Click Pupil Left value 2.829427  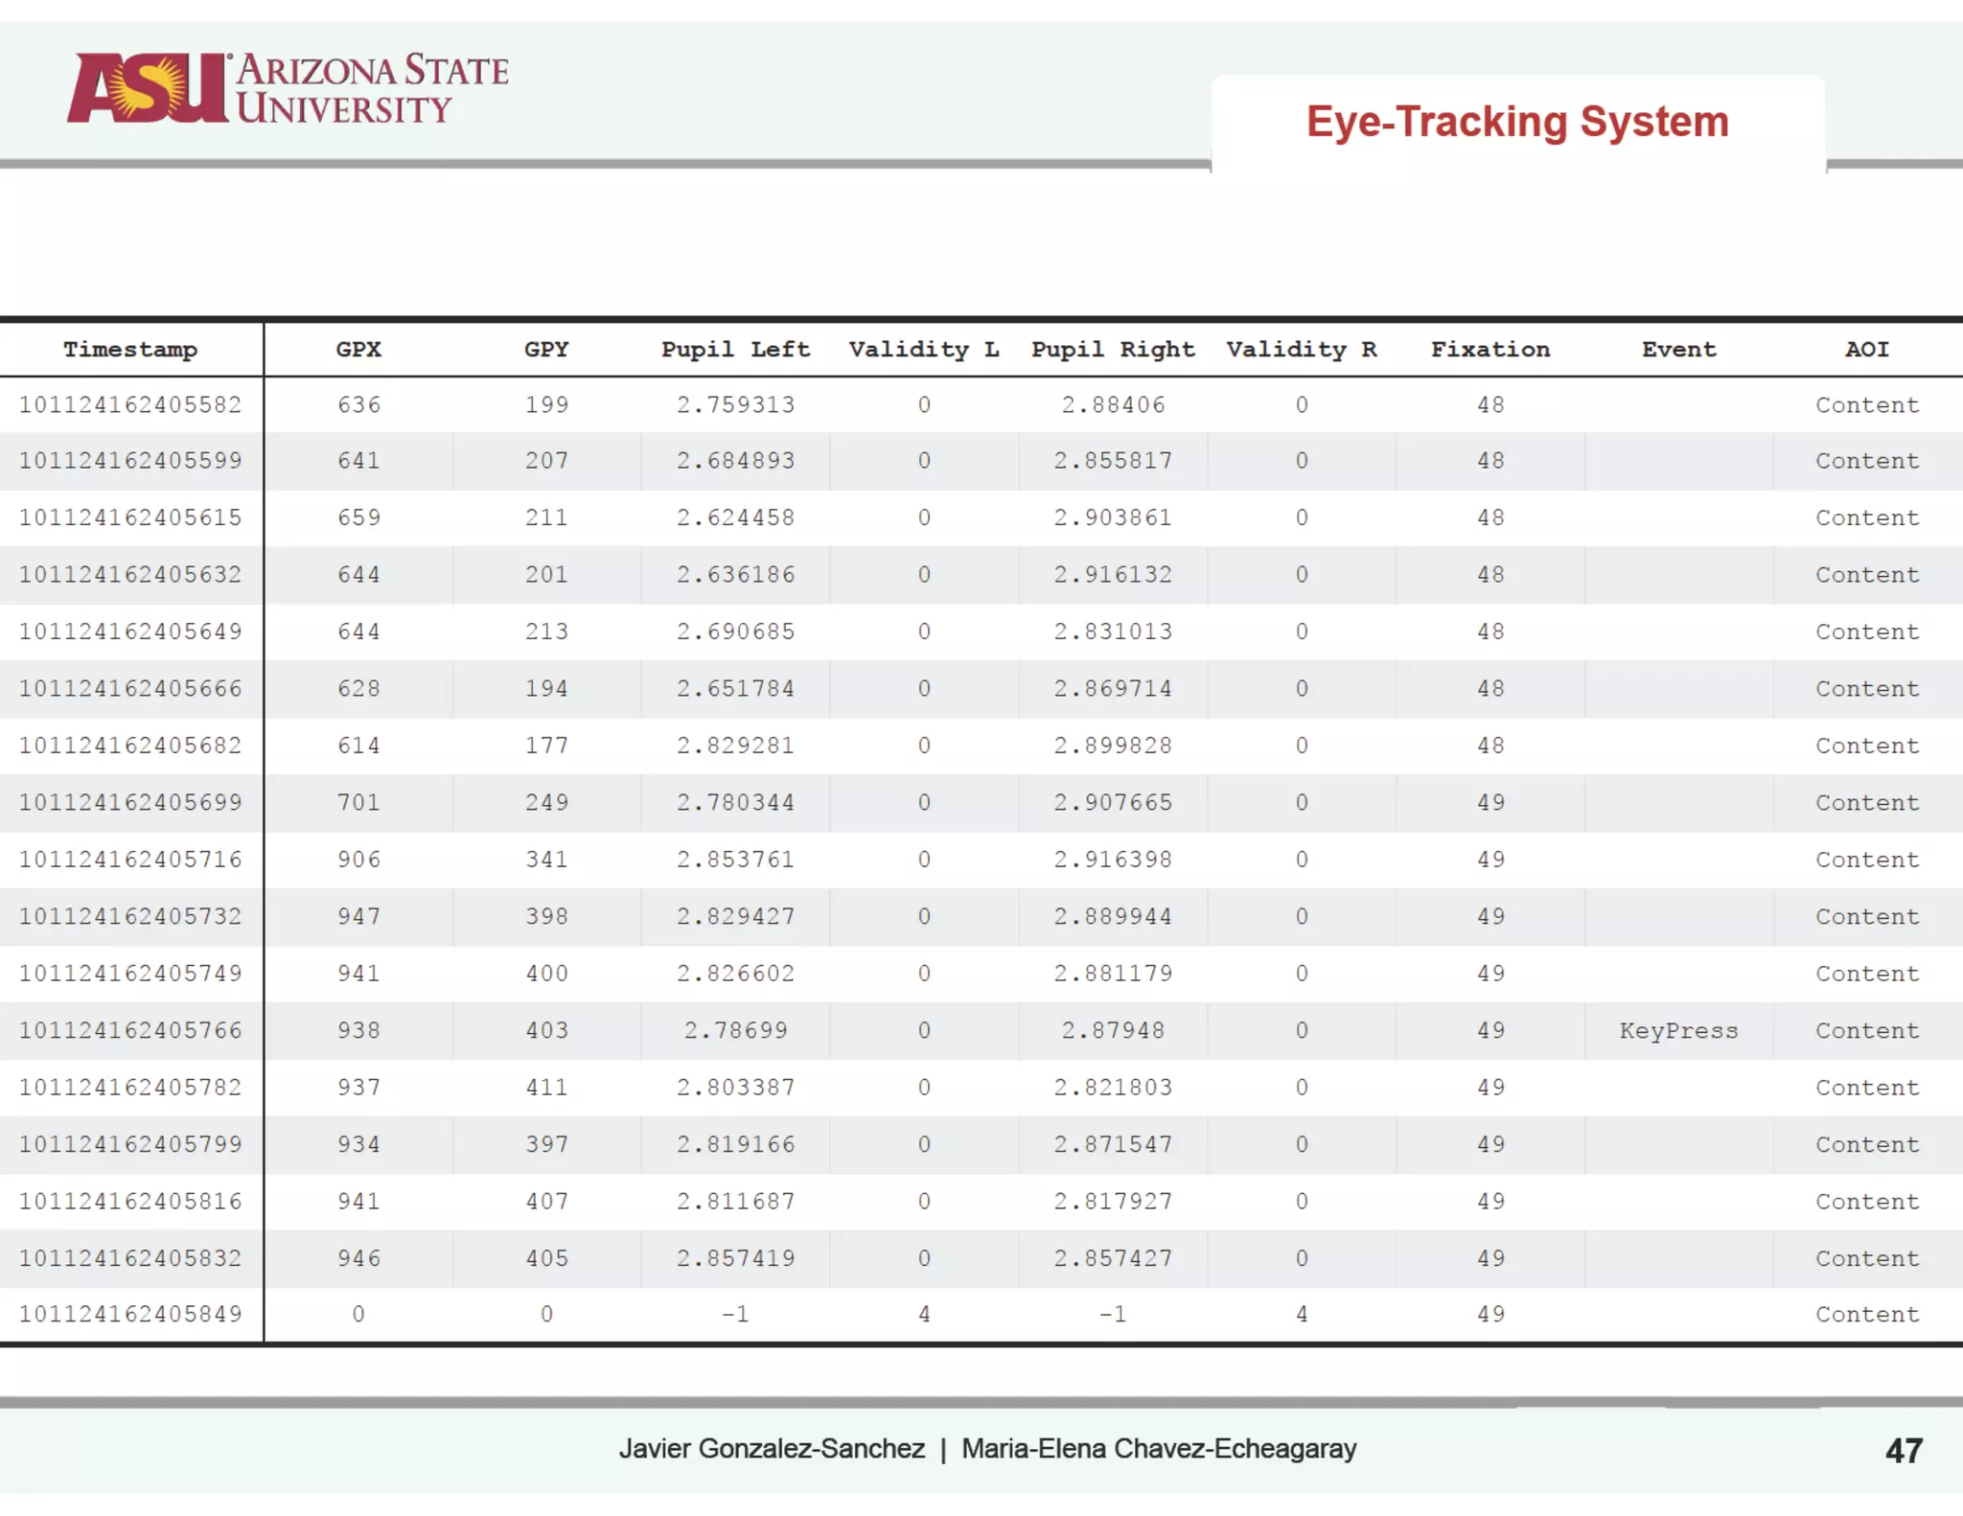(735, 916)
